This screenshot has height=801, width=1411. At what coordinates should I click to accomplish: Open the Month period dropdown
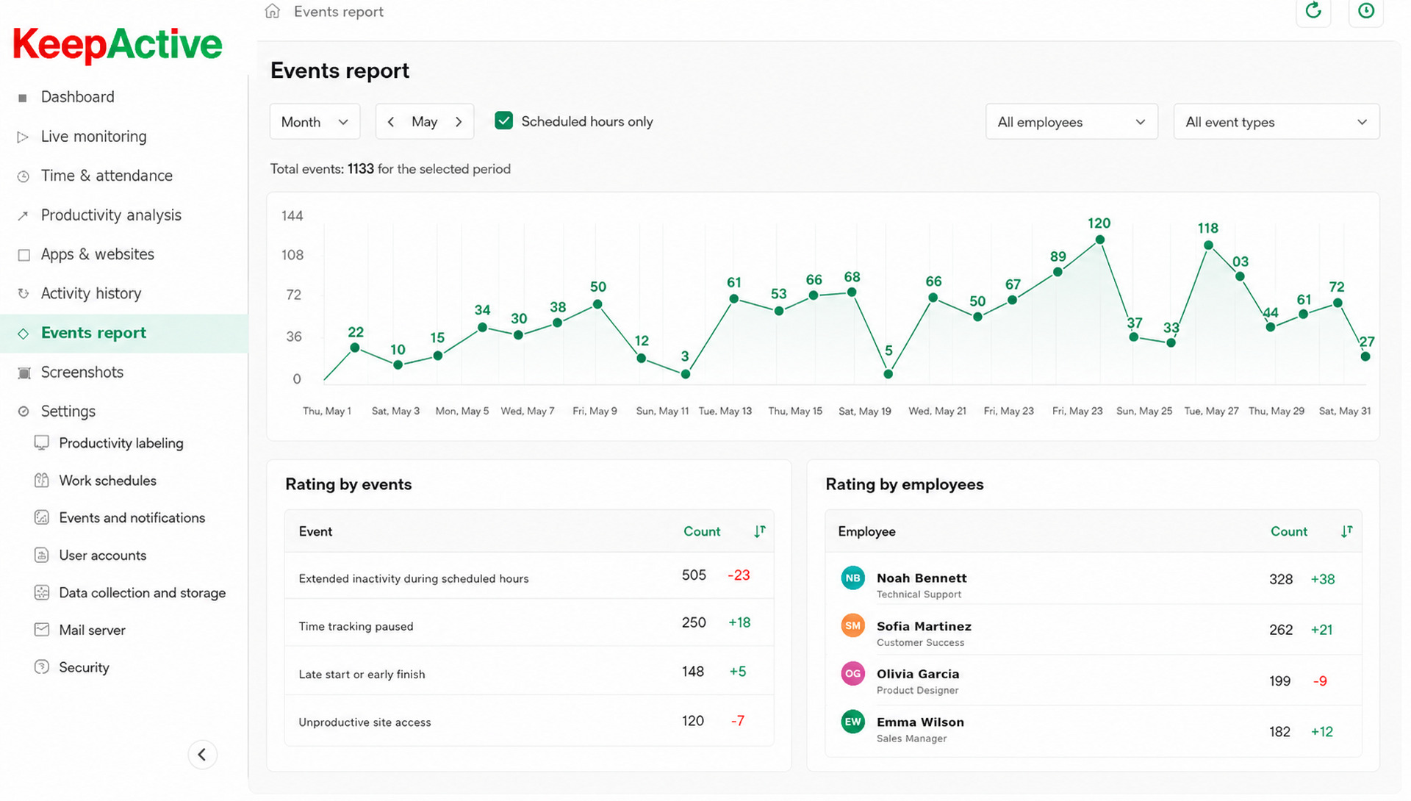[x=315, y=122]
